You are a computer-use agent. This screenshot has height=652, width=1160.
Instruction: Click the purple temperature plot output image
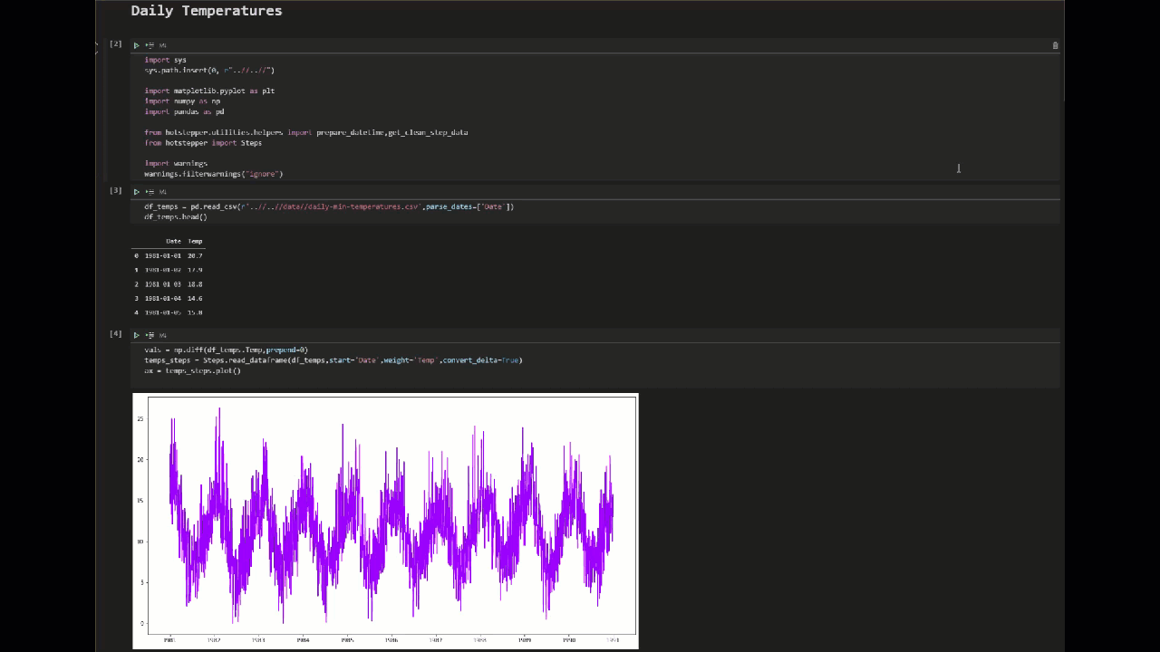coord(385,521)
